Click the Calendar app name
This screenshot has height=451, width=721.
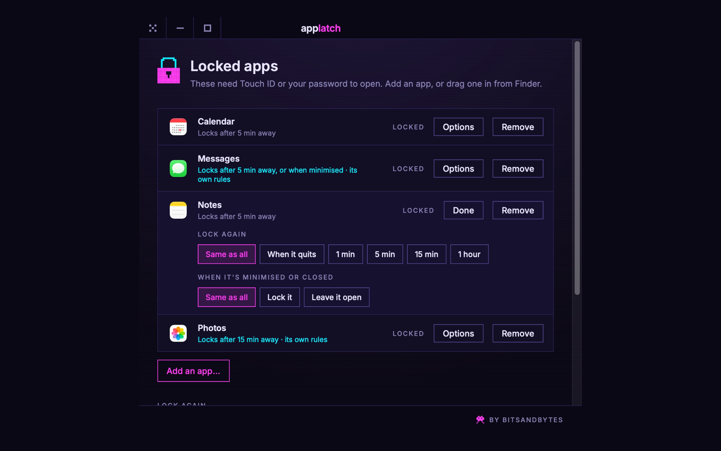(x=216, y=122)
